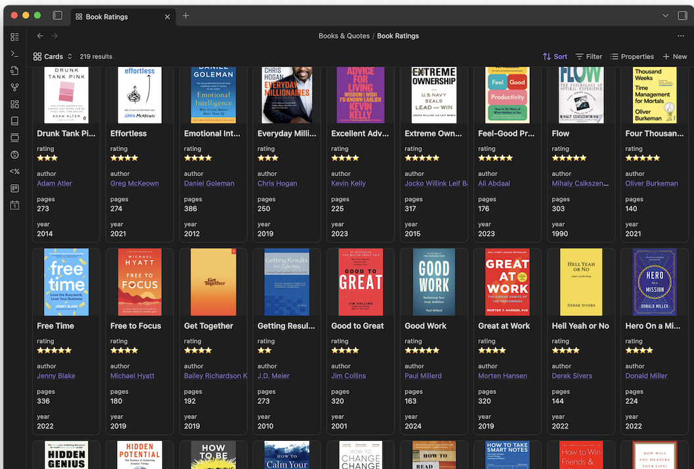
Task: Open a new tab with plus icon
Action: (186, 16)
